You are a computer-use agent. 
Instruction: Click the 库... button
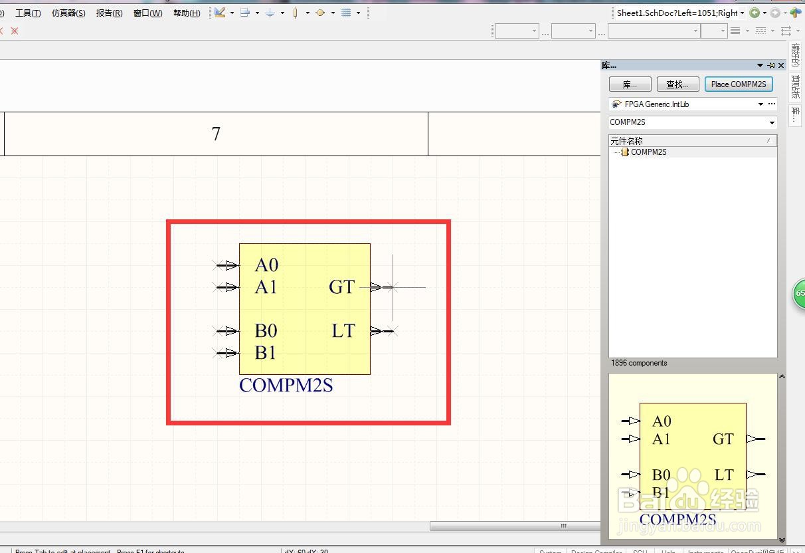coord(630,84)
